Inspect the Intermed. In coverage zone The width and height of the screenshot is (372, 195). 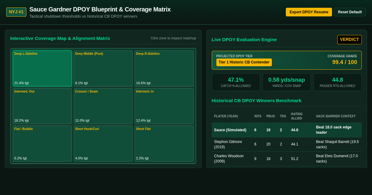point(164,106)
